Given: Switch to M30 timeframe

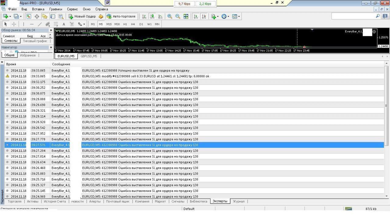Looking at the screenshot, I should 117,24.
